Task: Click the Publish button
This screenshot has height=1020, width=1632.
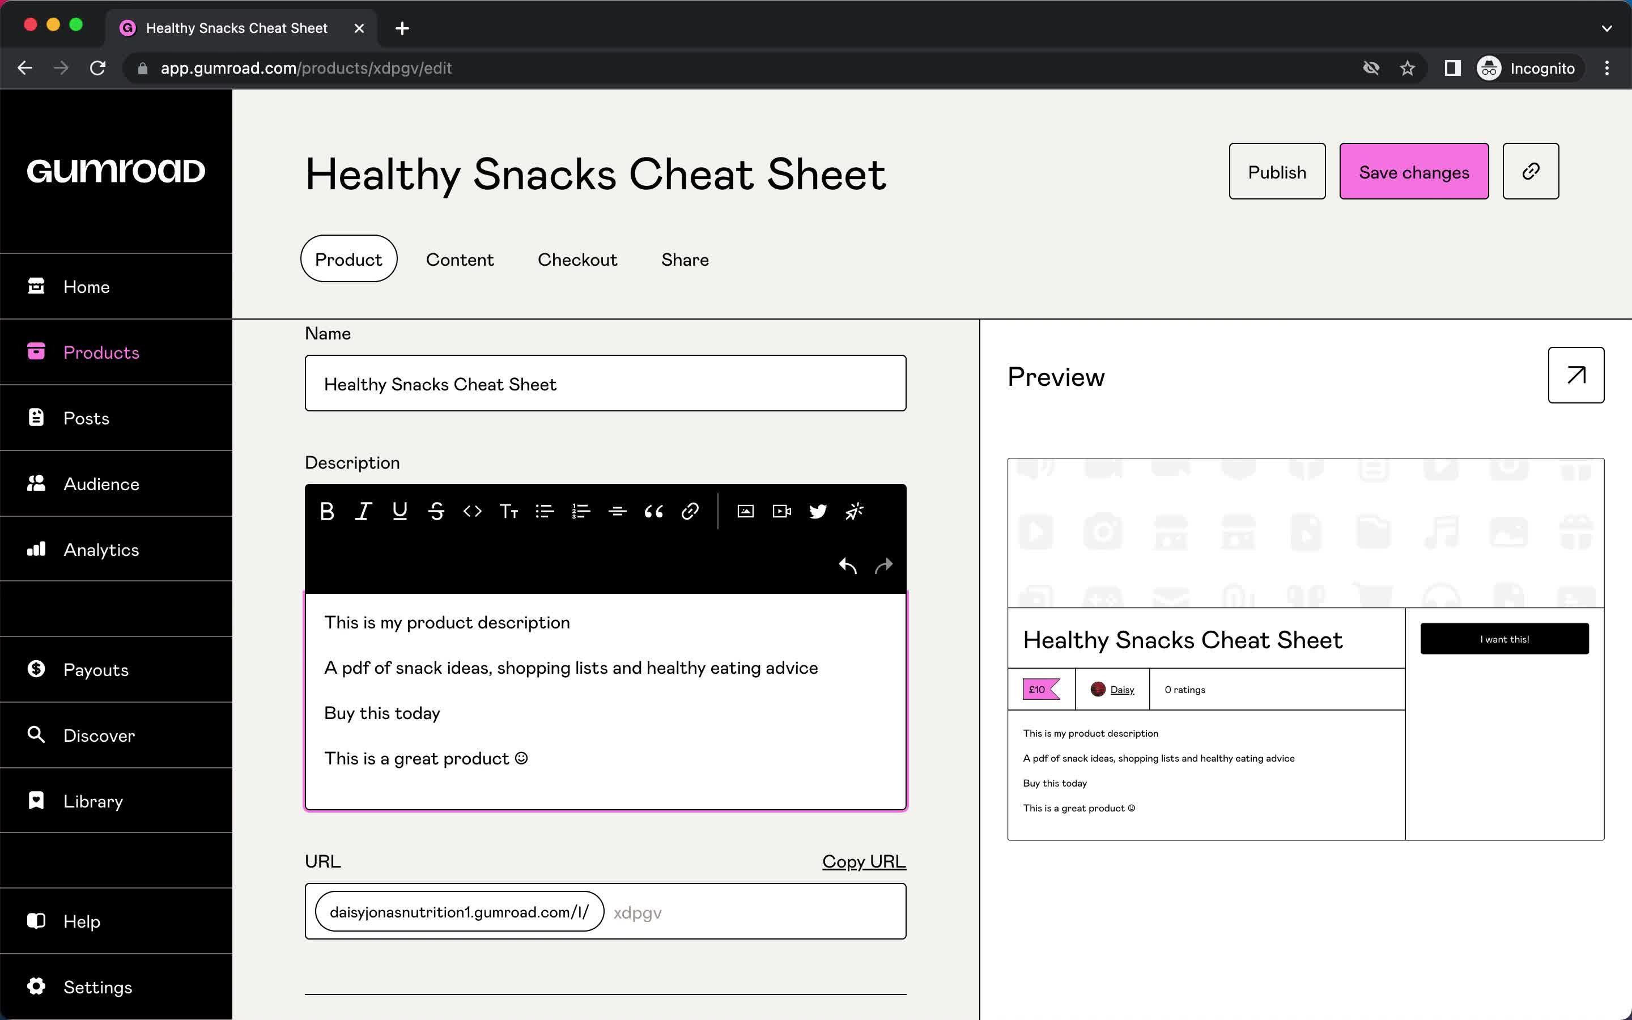Action: (x=1277, y=171)
